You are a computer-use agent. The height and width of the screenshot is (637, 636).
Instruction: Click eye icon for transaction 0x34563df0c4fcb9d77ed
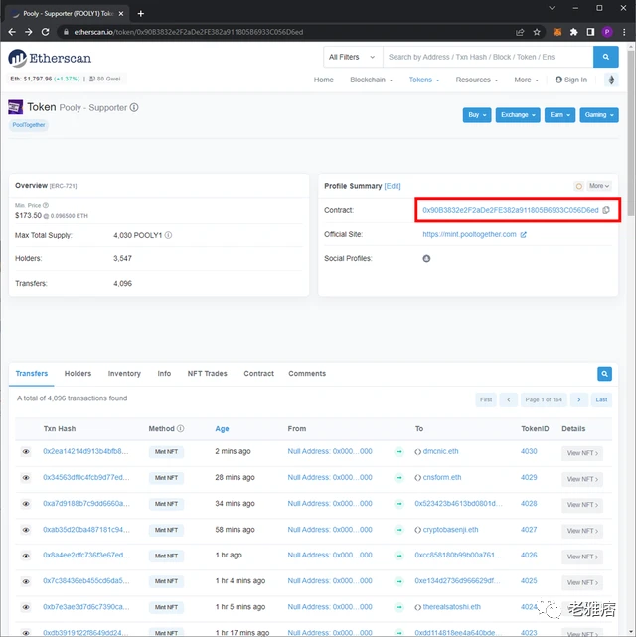click(x=26, y=478)
